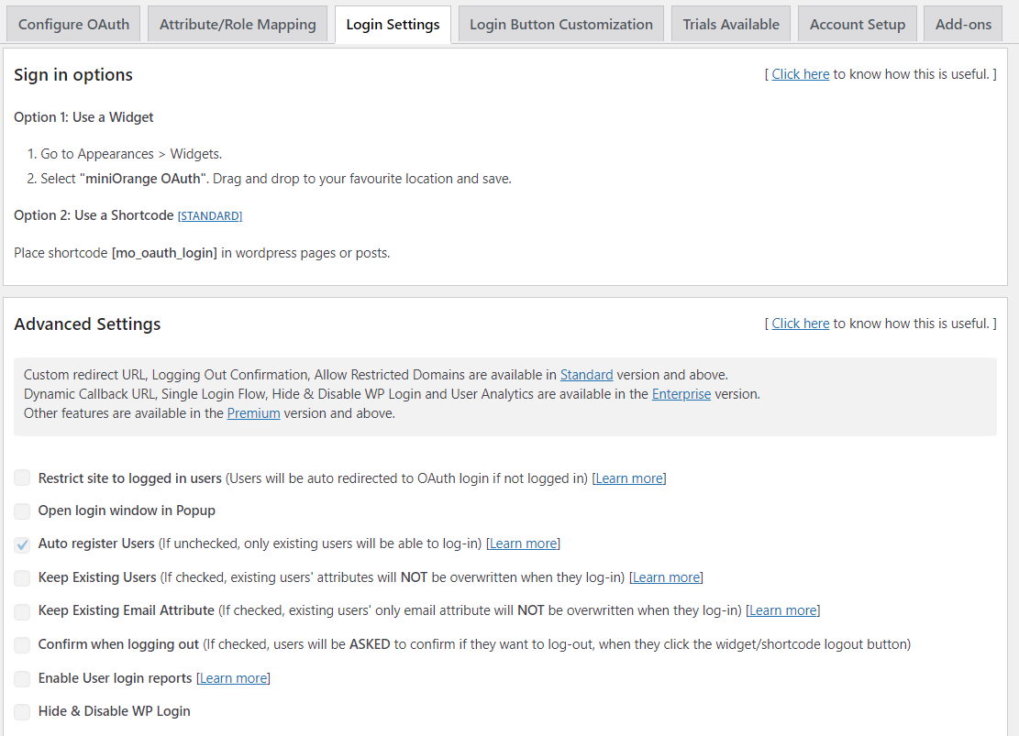Open the Account Setup tab
The height and width of the screenshot is (736, 1019).
[858, 25]
